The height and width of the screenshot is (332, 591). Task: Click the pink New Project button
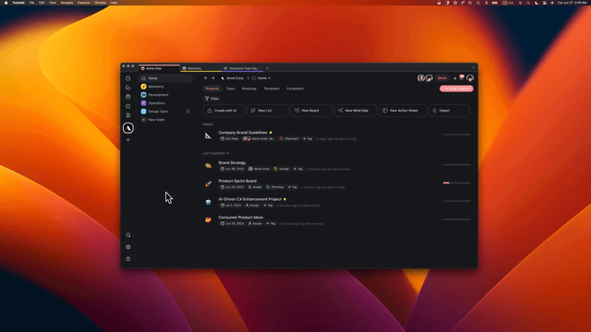click(456, 89)
